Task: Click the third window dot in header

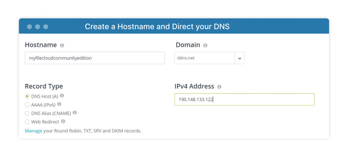Action: pos(46,27)
